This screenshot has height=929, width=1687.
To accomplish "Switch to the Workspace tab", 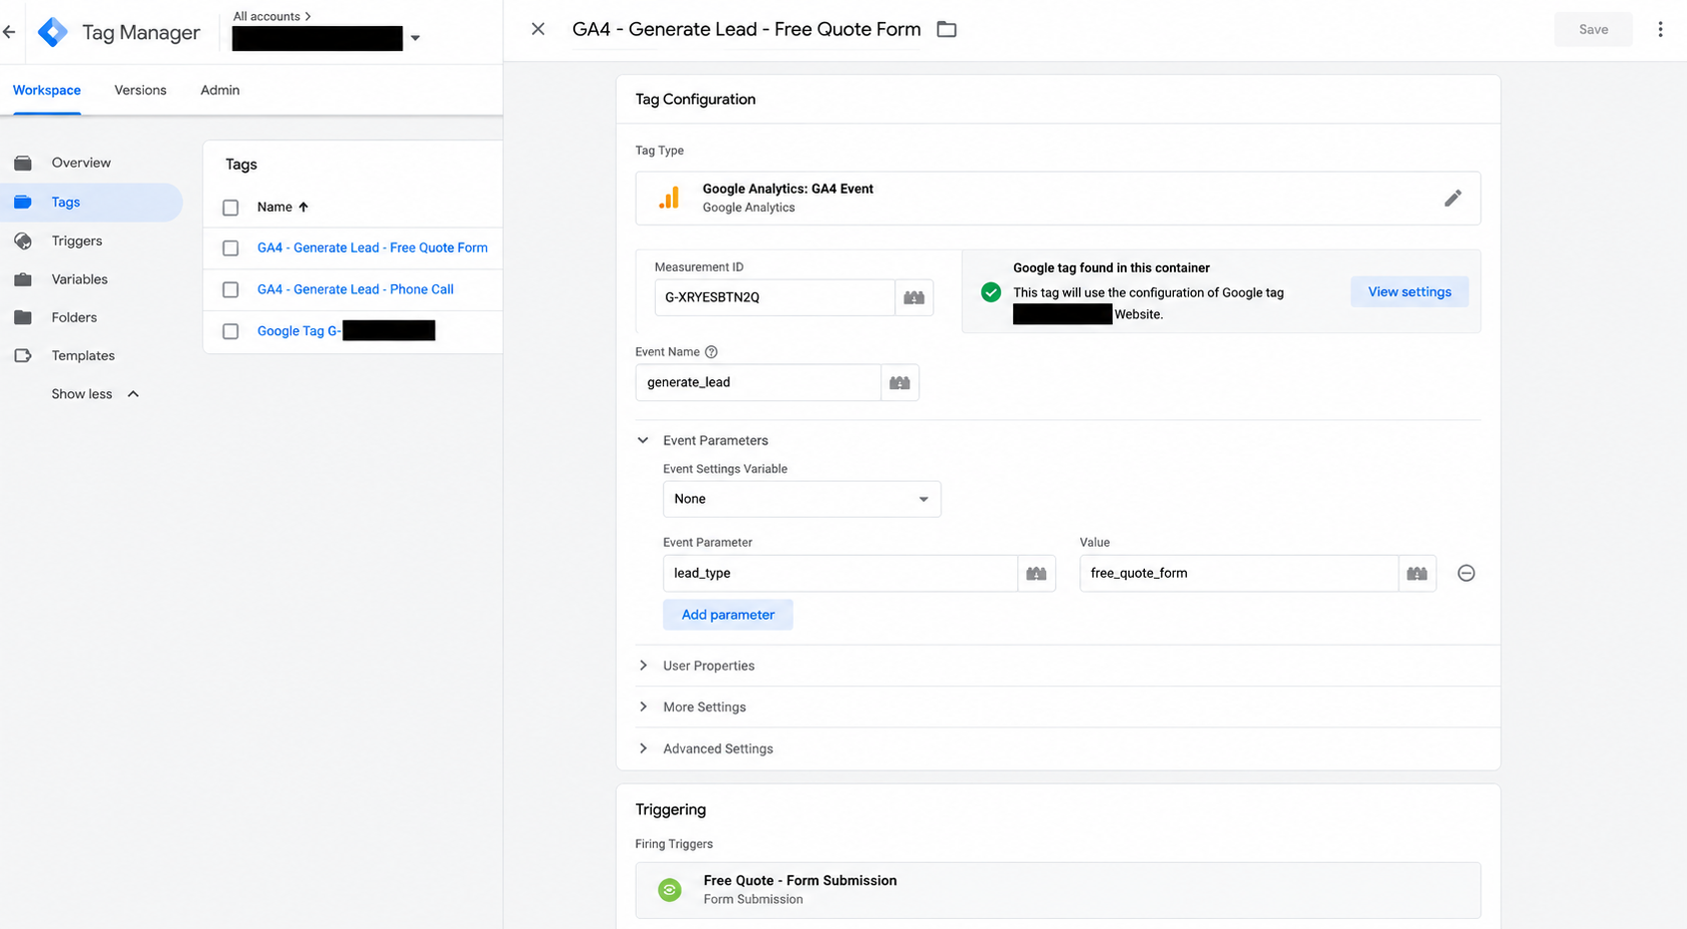I will pyautogui.click(x=47, y=90).
